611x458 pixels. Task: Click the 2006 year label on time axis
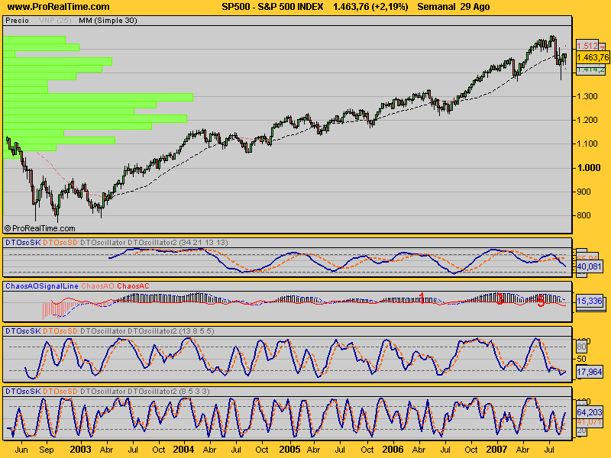pyautogui.click(x=393, y=450)
